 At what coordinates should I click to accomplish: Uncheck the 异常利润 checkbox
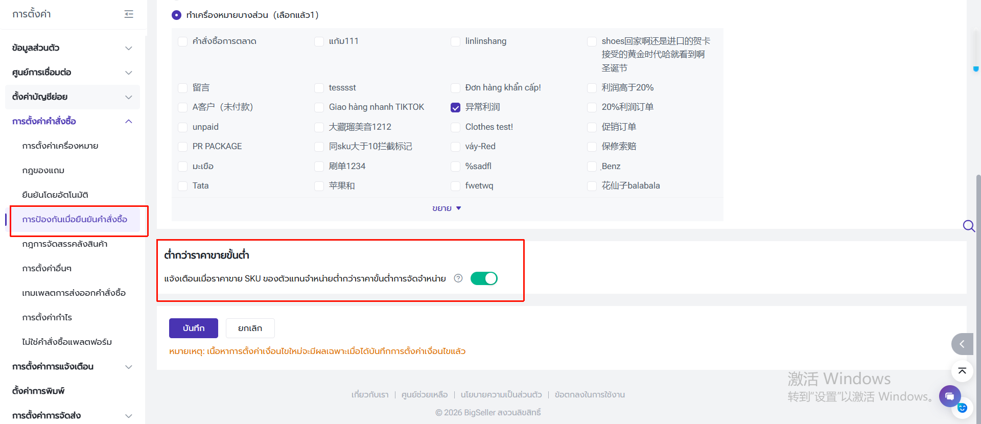coord(455,107)
